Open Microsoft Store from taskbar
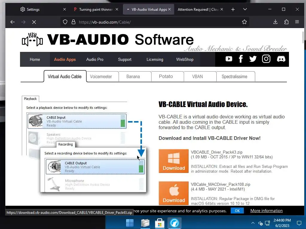306x229 pixels. 160,223
